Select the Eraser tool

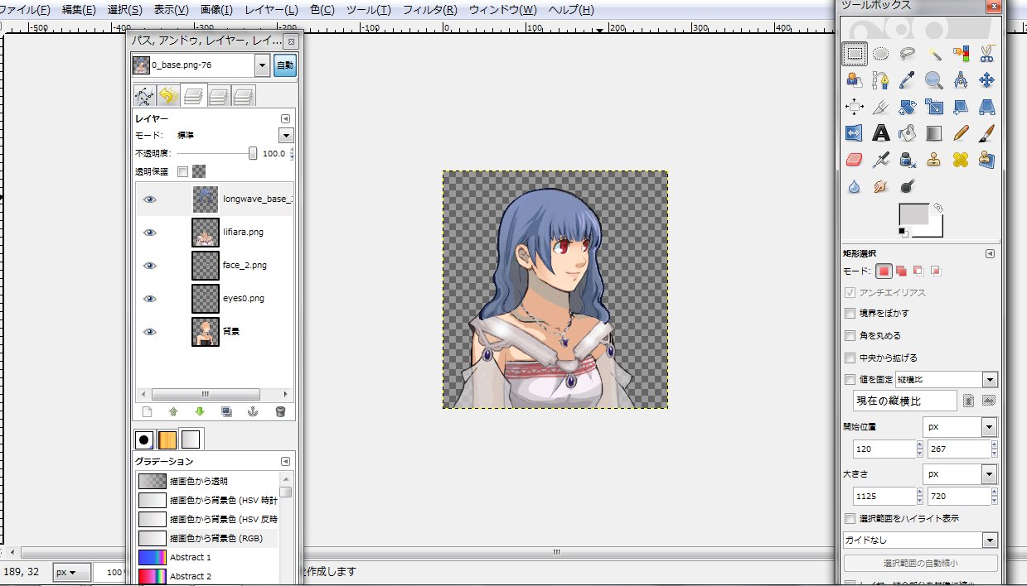coord(855,159)
